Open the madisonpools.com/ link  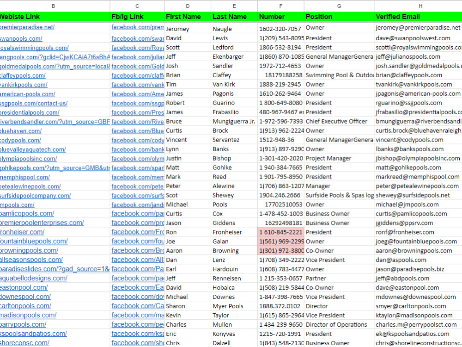28,315
